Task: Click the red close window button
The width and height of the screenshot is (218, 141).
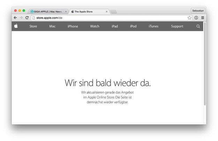Action: [15, 11]
